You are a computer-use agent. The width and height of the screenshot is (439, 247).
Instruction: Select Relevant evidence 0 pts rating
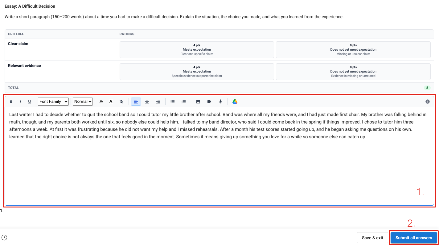353,72
